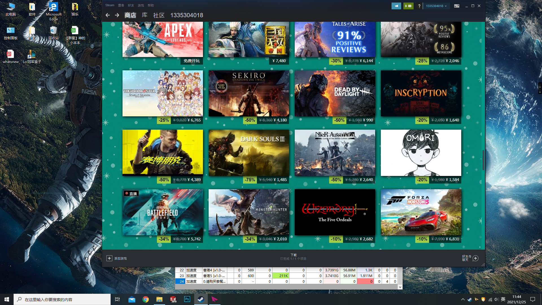Open the Apex Legends game tile
Screen dimensions: 542x305
point(163,39)
